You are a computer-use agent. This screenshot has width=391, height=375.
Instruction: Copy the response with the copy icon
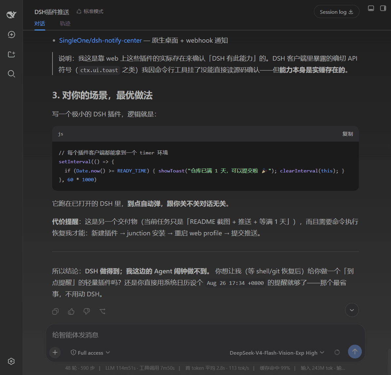55,311
